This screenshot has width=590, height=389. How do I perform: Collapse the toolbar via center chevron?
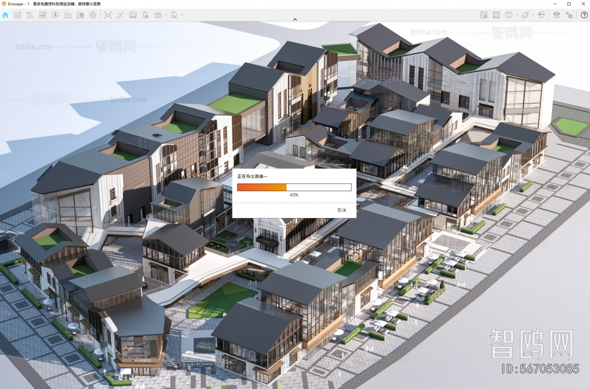295,19
